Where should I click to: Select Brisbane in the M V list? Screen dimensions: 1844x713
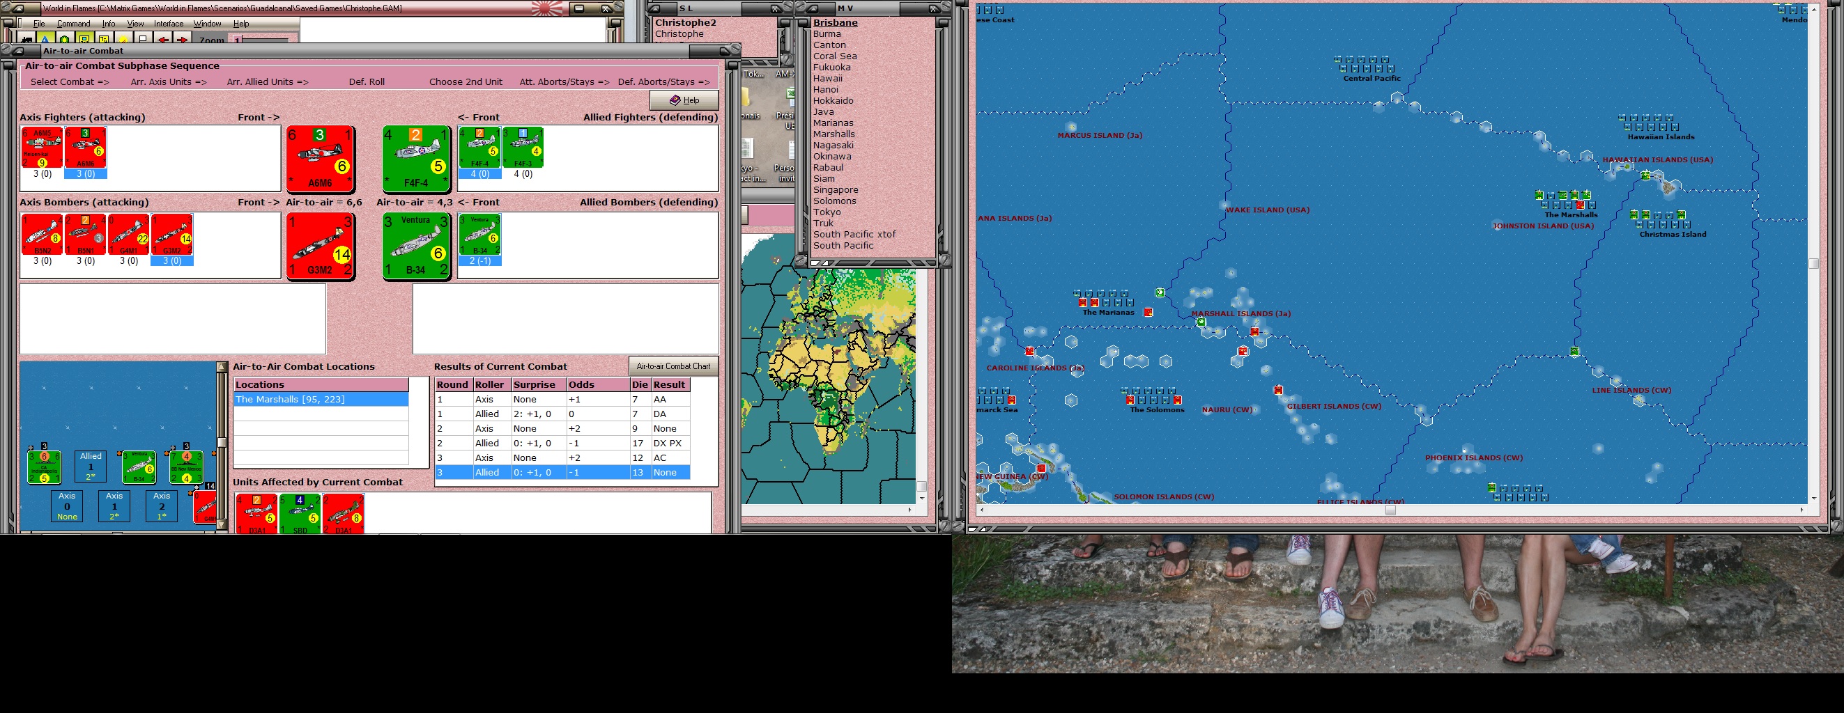click(836, 23)
